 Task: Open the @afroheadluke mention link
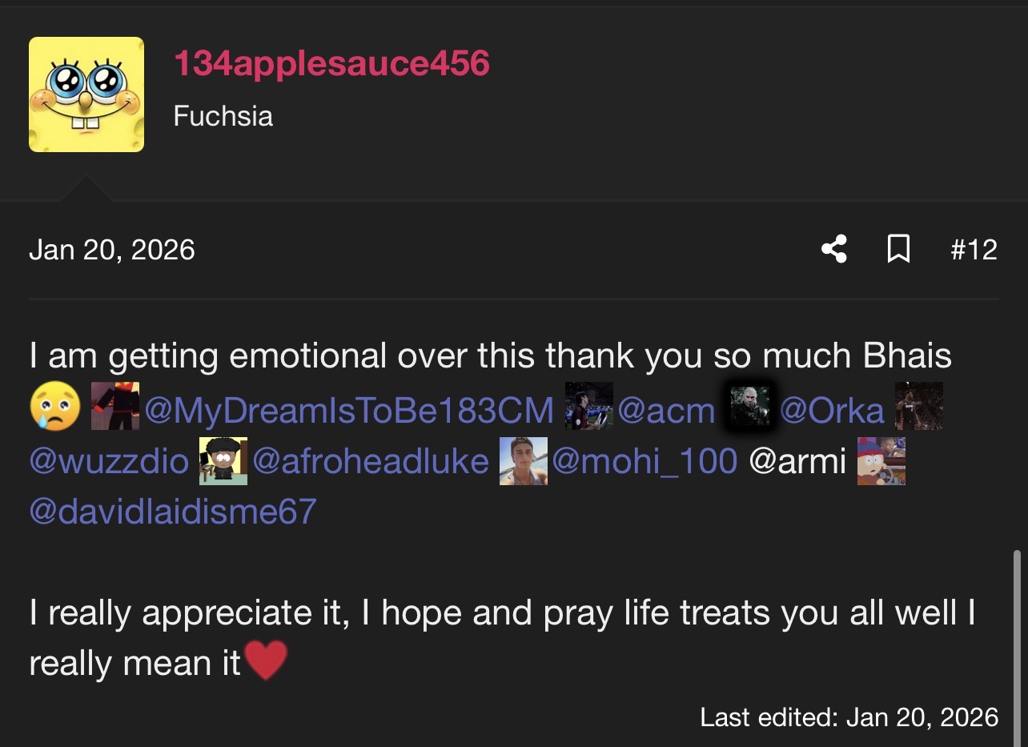pyautogui.click(x=371, y=461)
